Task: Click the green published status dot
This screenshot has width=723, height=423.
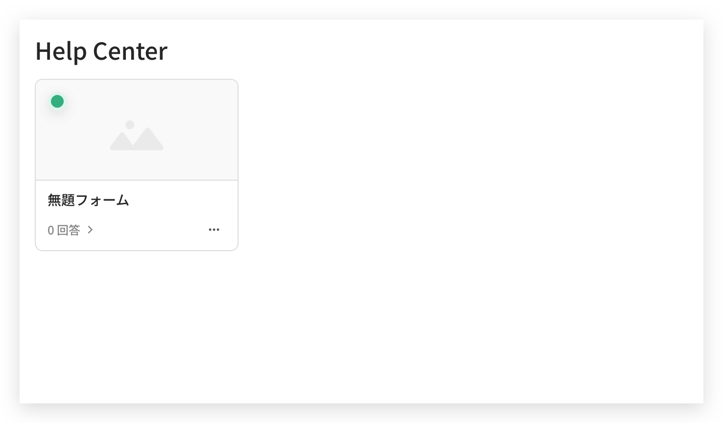Action: click(x=57, y=101)
